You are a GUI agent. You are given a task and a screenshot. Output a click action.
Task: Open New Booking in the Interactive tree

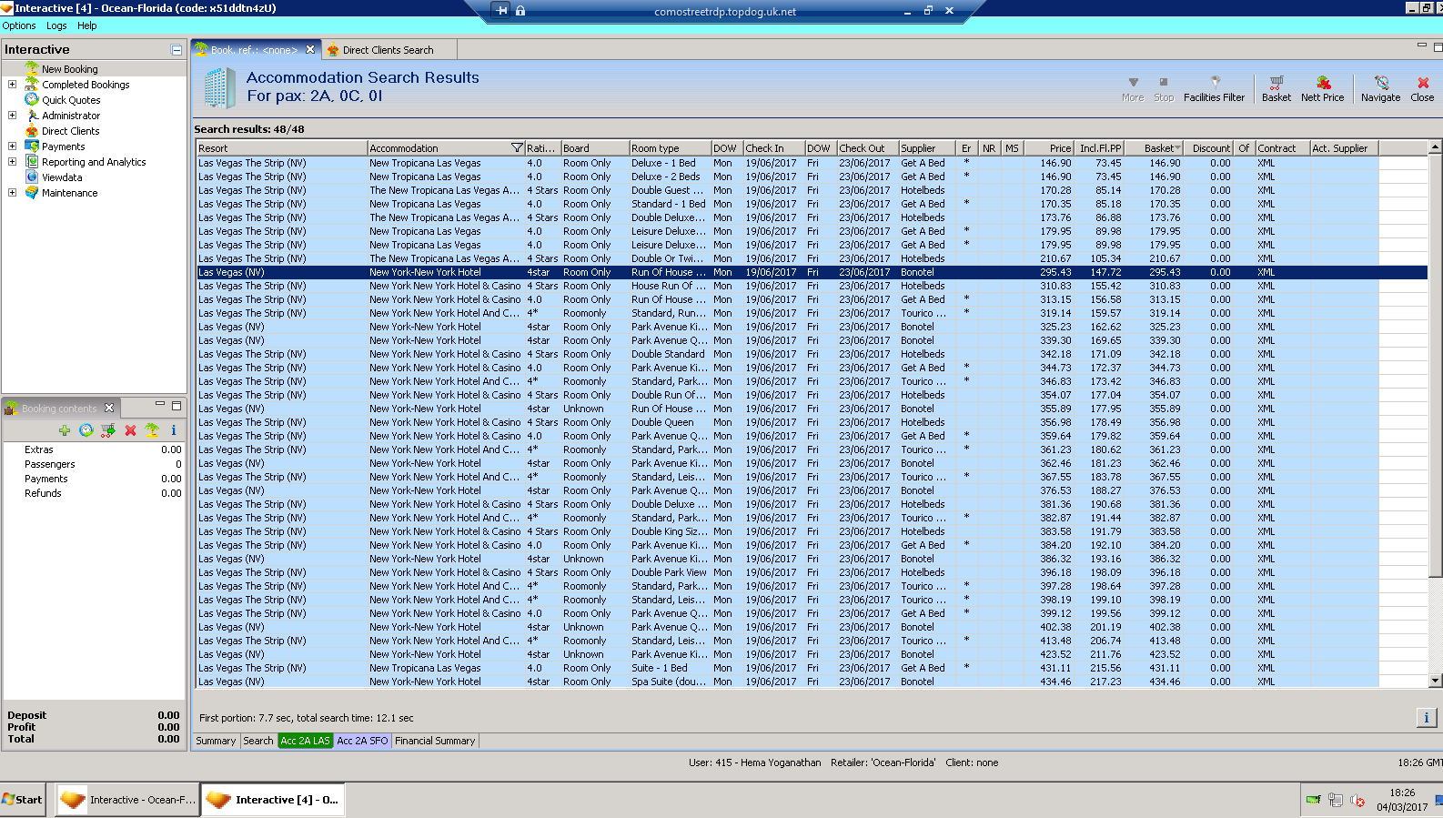69,69
